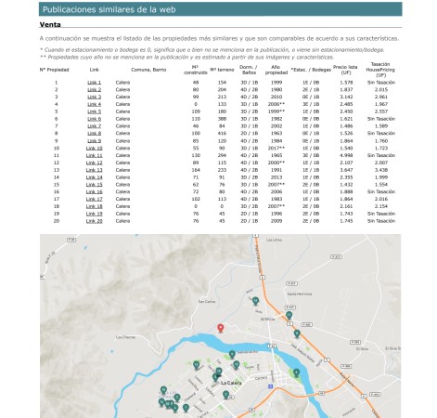Viewport: 437px width, 418px height.
Task: Click the Venta section heading
Action: (x=50, y=24)
